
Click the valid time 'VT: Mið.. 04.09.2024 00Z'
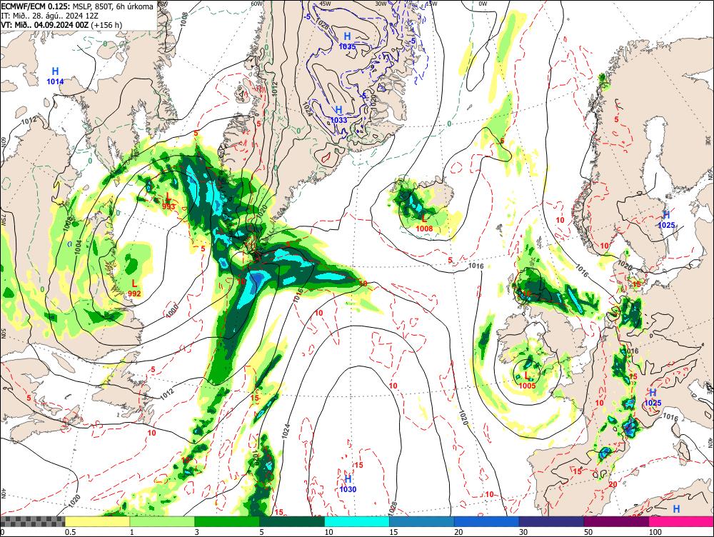point(44,24)
